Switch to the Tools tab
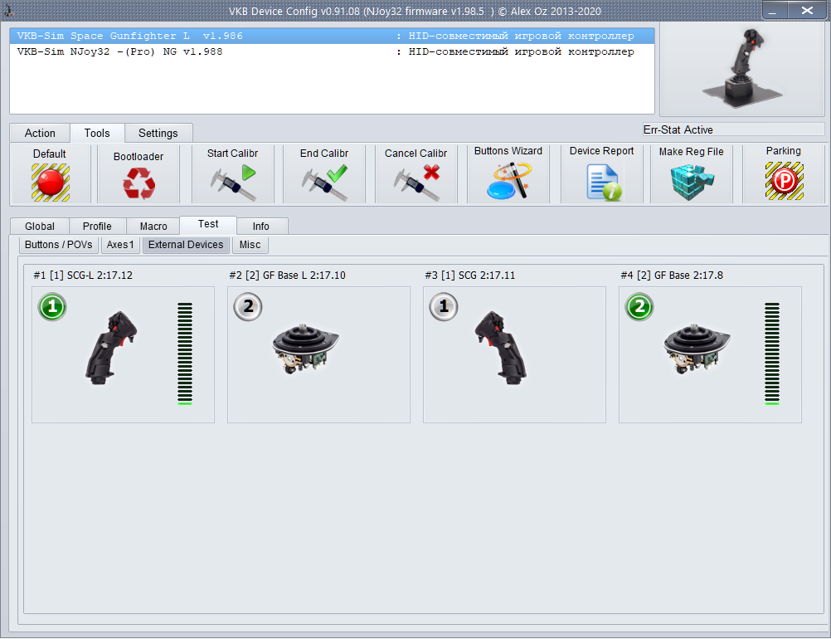Screen dimensions: 831x639 pyautogui.click(x=97, y=133)
